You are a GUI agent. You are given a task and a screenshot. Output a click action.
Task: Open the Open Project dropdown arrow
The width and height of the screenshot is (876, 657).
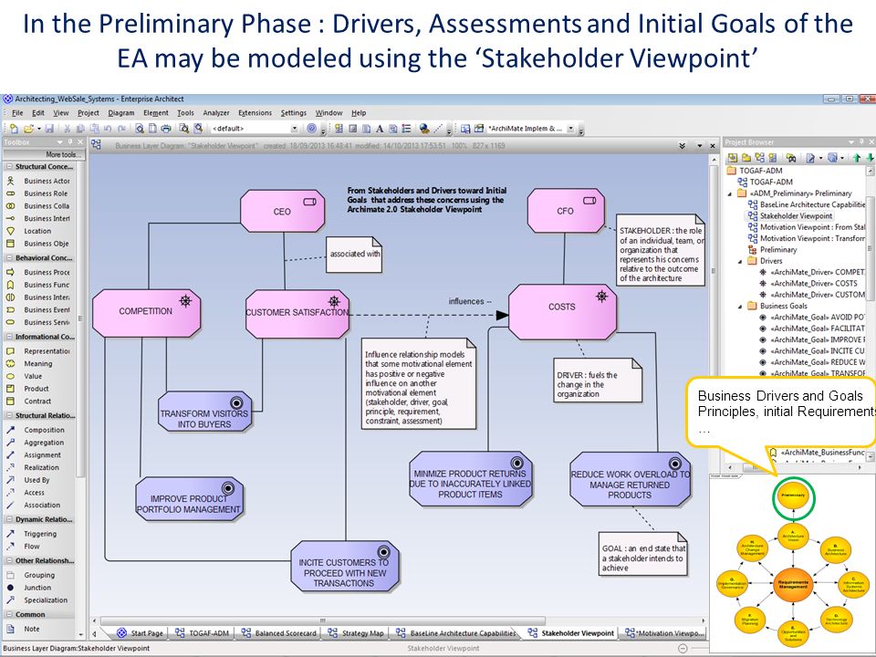pos(39,129)
